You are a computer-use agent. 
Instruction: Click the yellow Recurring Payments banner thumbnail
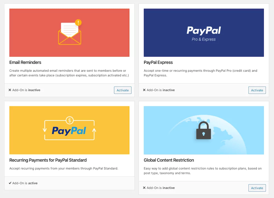coord(69,130)
